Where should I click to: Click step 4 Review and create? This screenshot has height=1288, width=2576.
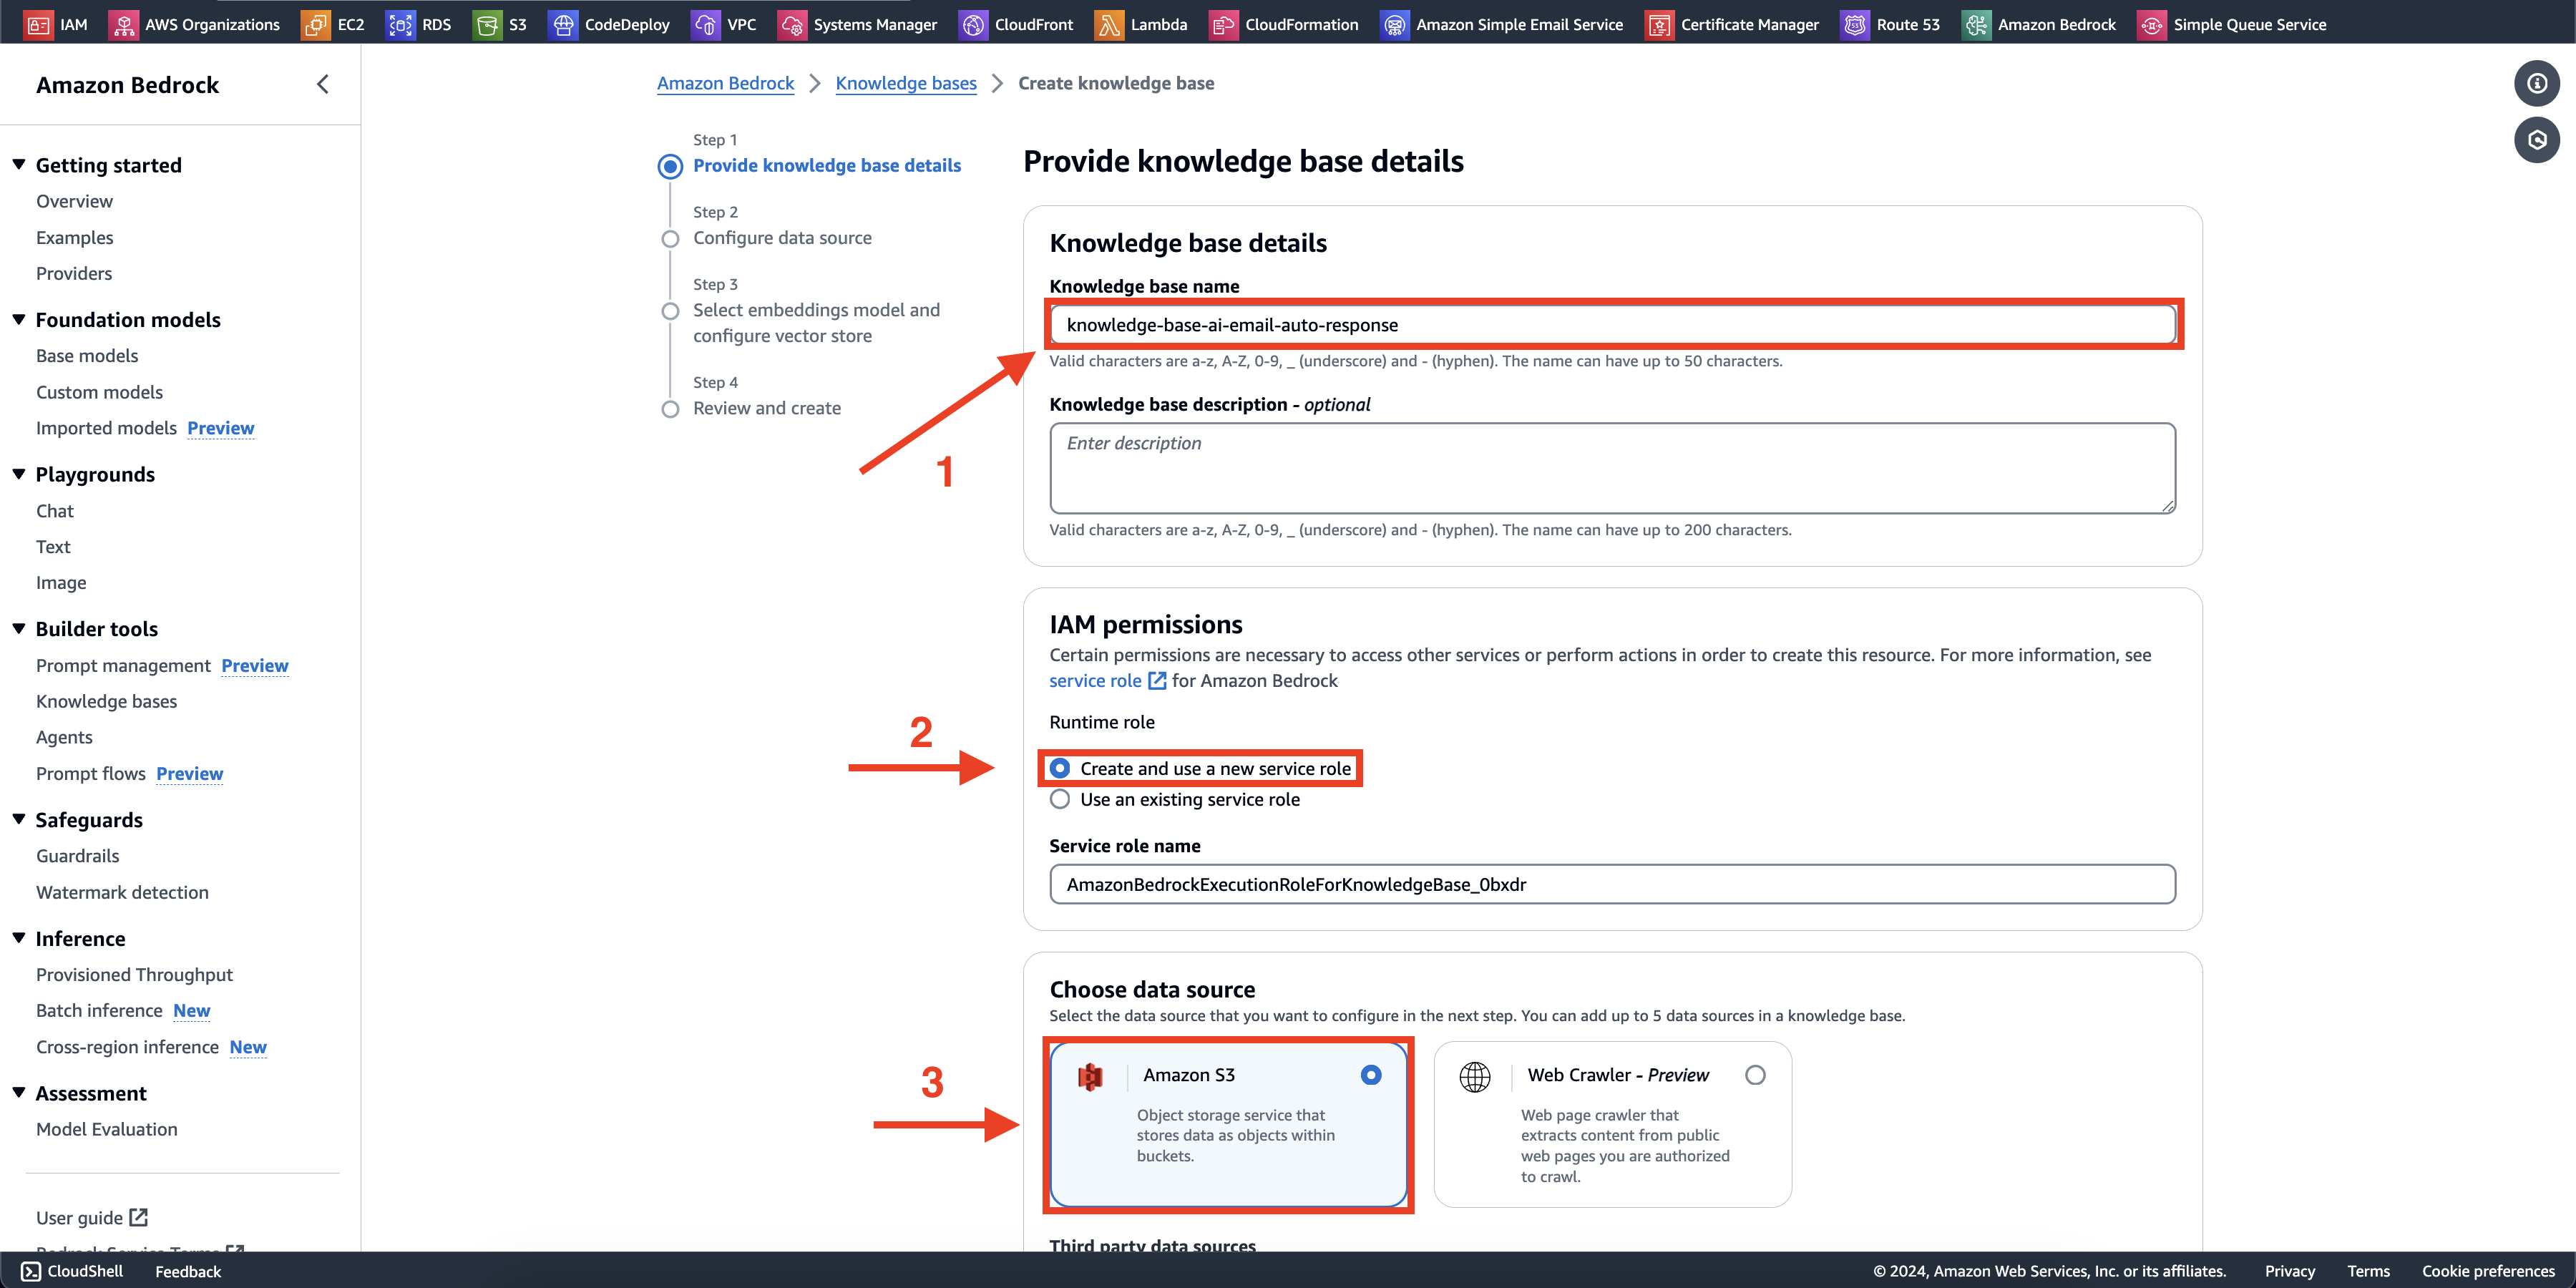click(x=767, y=408)
